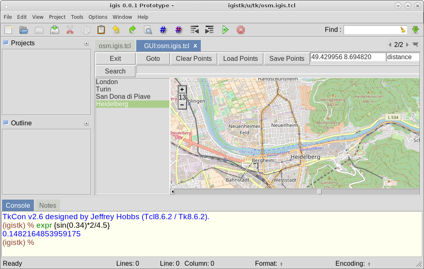The width and height of the screenshot is (424, 269).
Task: Open the Tools menu
Action: pos(77,17)
